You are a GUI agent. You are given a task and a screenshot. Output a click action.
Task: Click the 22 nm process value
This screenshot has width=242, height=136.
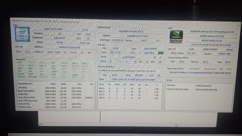(x=85, y=30)
